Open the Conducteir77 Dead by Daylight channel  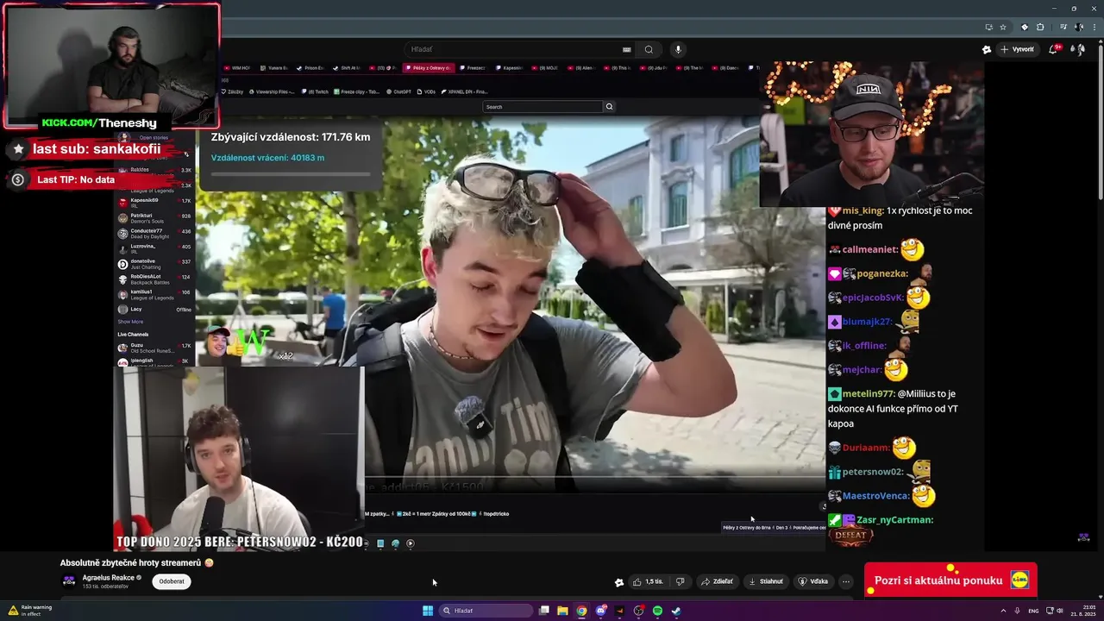coord(154,234)
